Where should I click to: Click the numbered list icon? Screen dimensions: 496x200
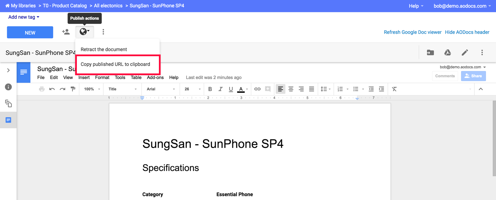click(340, 89)
